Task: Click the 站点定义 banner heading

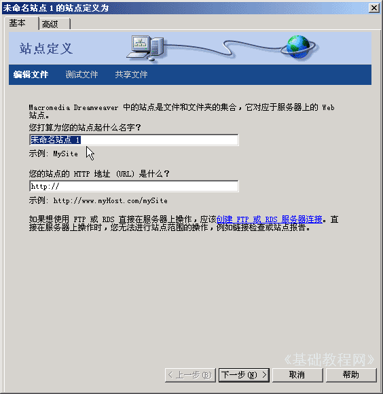Action: (46, 48)
